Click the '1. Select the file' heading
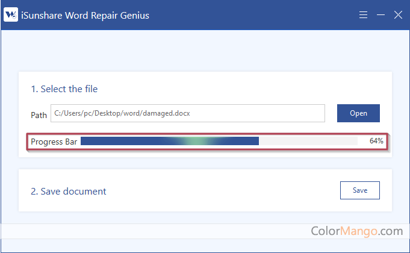The width and height of the screenshot is (410, 253). (x=64, y=89)
